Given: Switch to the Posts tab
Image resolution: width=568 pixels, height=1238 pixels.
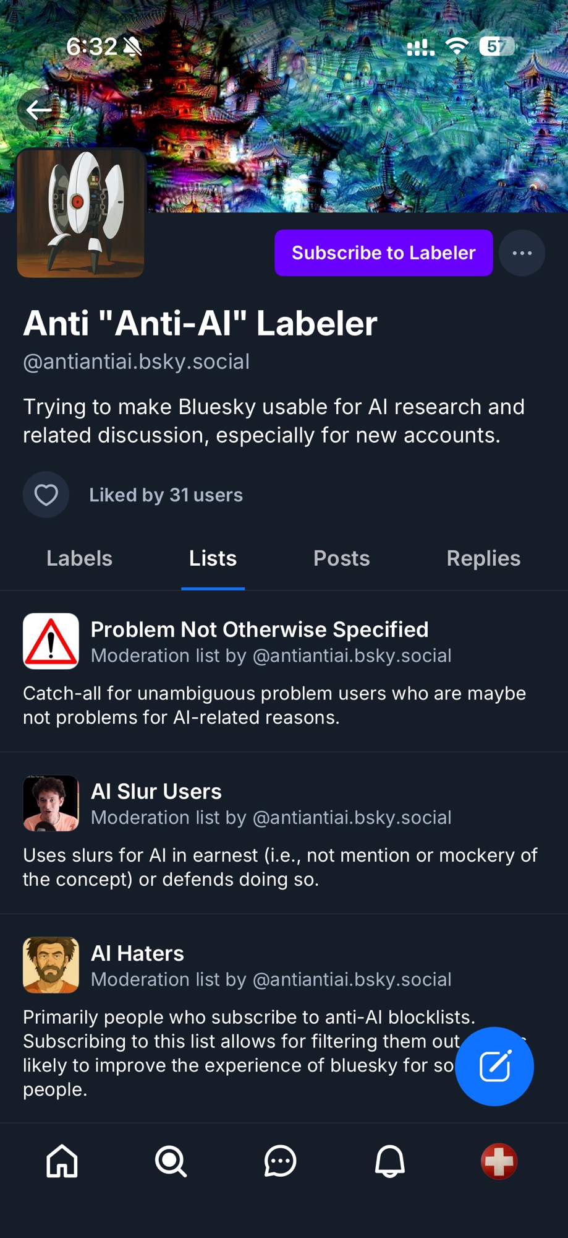Looking at the screenshot, I should (341, 558).
